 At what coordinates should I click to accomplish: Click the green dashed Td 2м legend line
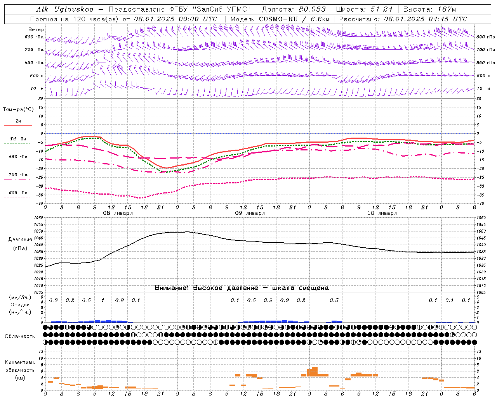[x=17, y=143]
